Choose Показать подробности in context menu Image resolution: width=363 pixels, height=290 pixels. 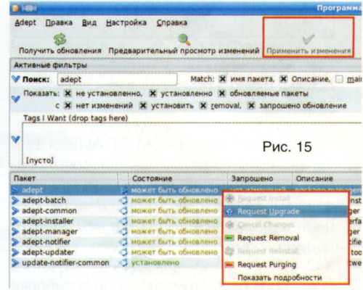(280, 278)
